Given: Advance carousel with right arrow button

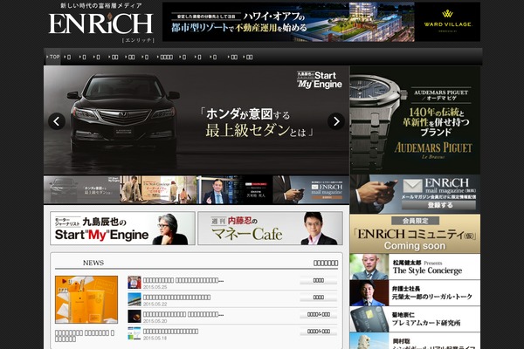Looking at the screenshot, I should point(336,121).
